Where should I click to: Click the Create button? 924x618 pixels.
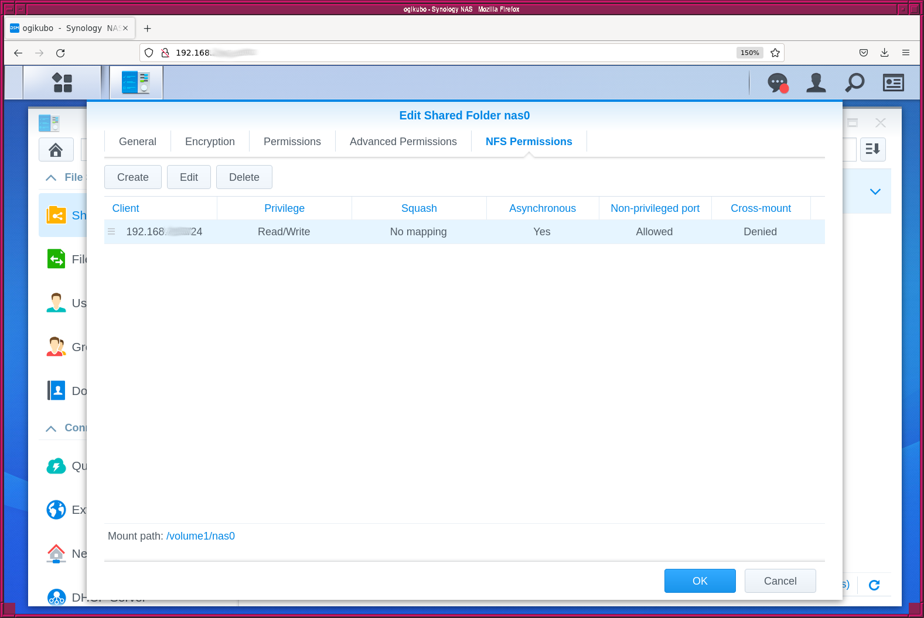coord(133,177)
